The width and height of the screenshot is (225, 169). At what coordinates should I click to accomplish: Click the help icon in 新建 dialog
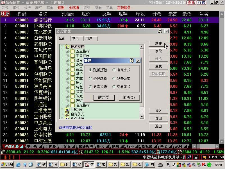point(131,61)
